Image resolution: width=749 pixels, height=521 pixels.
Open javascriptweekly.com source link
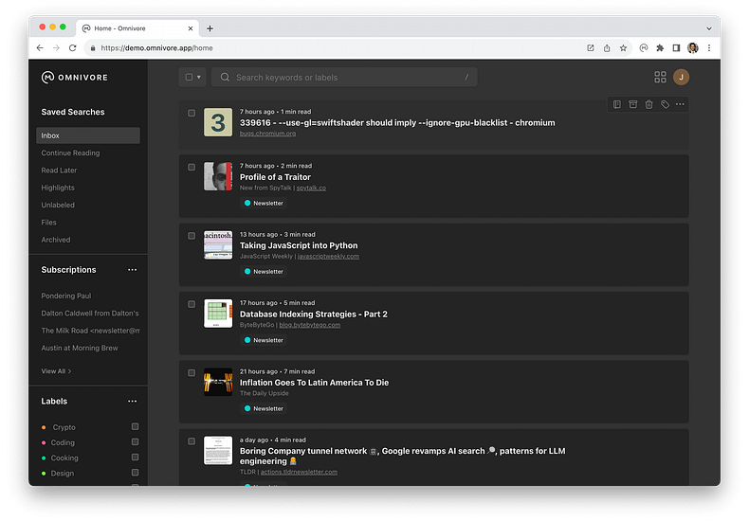pos(328,256)
